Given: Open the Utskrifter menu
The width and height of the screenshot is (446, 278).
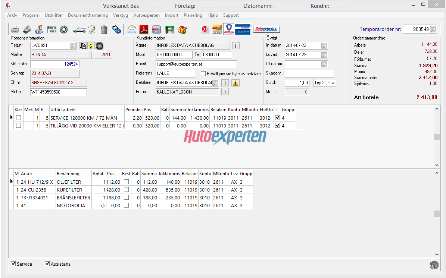Looking at the screenshot, I should (x=54, y=15).
